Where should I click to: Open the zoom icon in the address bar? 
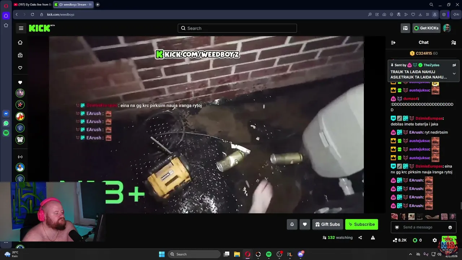pos(370,14)
